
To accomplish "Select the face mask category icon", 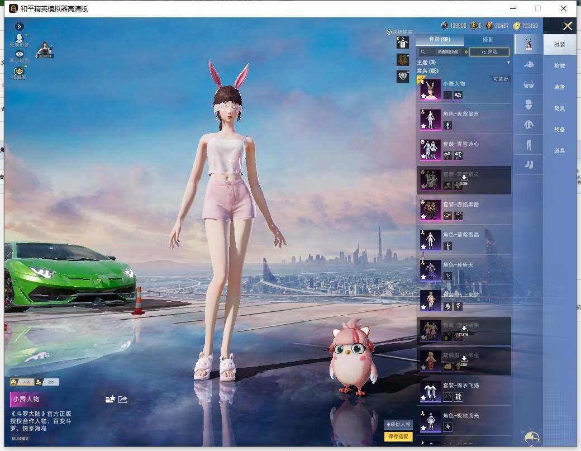I will click(x=528, y=105).
